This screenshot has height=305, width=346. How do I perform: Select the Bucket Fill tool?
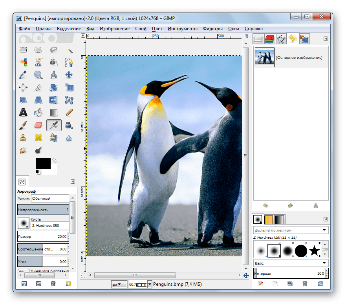(38, 113)
